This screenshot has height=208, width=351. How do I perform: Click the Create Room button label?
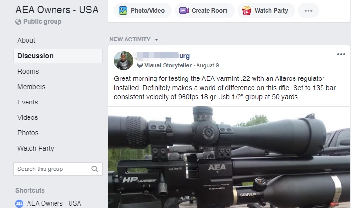coord(210,11)
